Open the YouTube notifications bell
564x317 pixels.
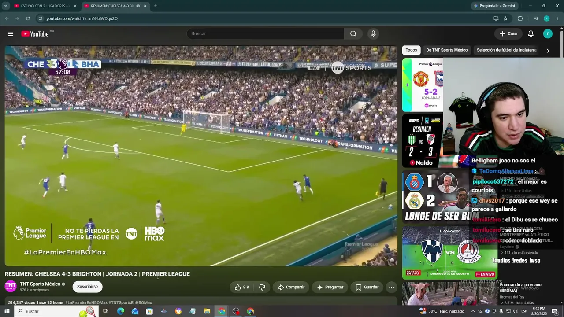pyautogui.click(x=531, y=34)
